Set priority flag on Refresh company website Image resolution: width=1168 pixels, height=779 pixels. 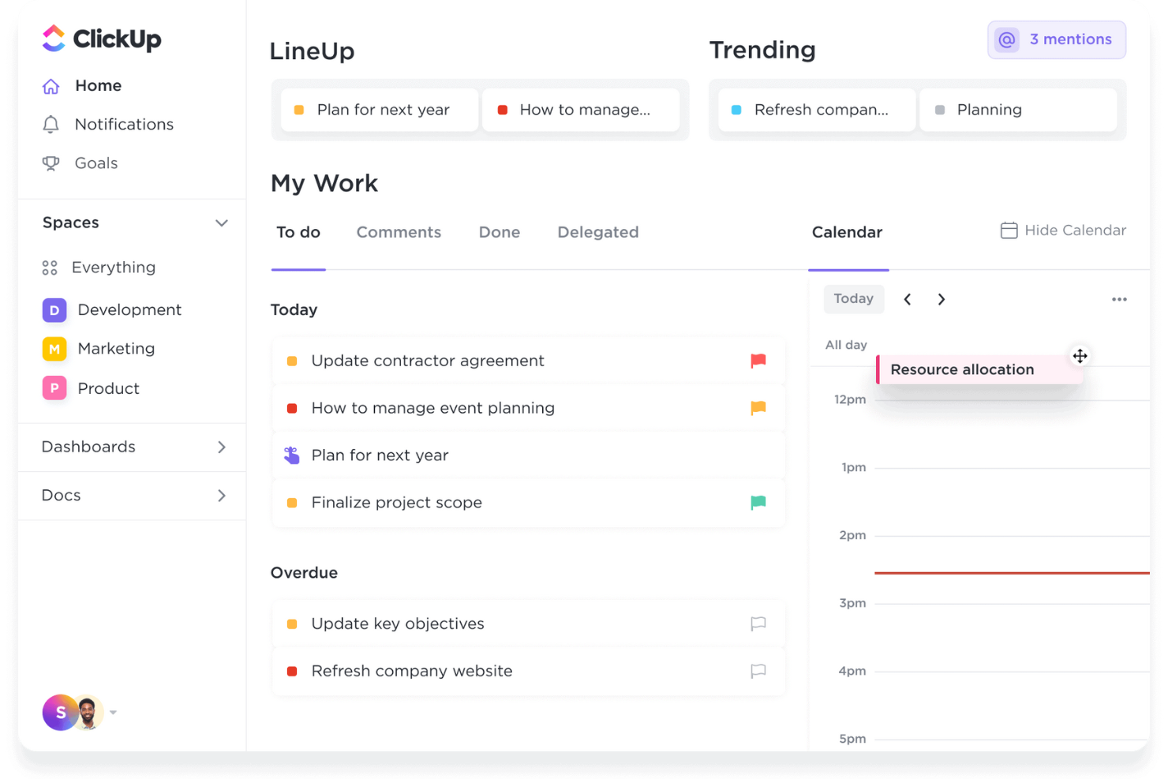tap(758, 671)
